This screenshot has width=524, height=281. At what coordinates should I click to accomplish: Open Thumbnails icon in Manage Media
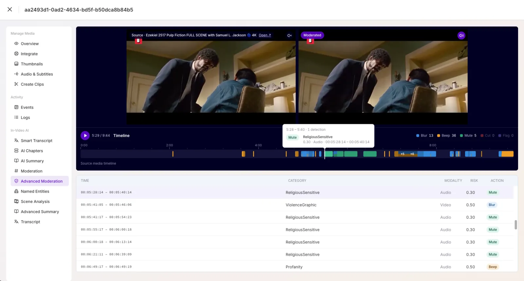(x=16, y=64)
